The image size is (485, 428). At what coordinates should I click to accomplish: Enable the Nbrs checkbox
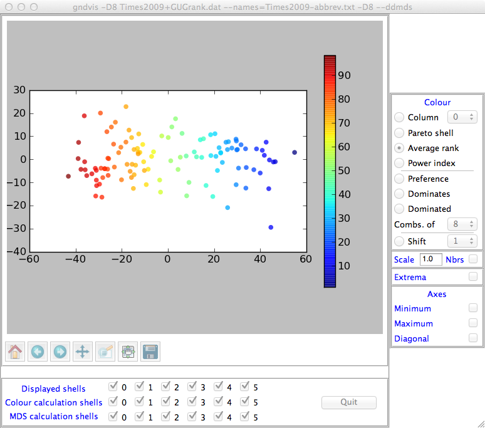[473, 259]
